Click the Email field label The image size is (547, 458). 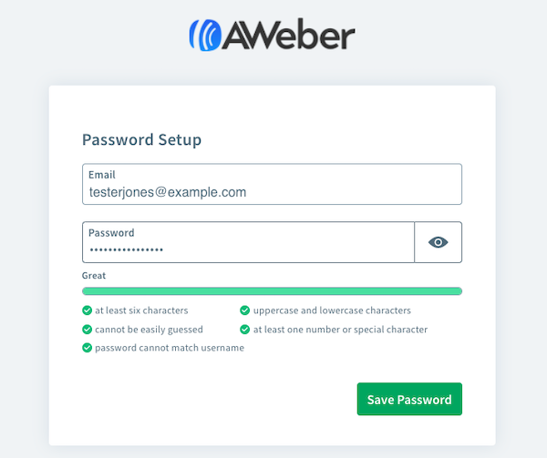click(x=101, y=174)
